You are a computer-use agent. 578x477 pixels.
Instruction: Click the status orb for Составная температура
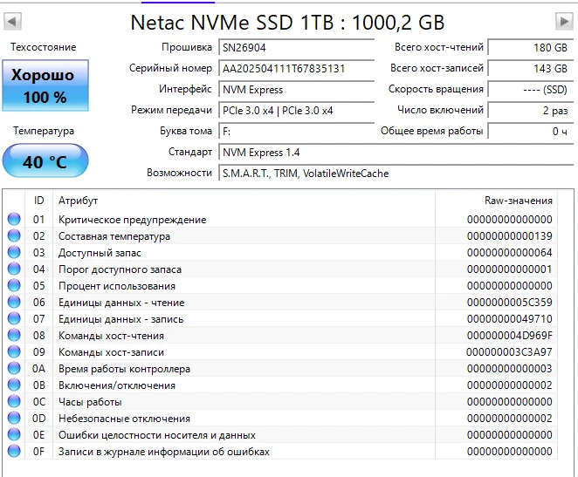point(14,236)
